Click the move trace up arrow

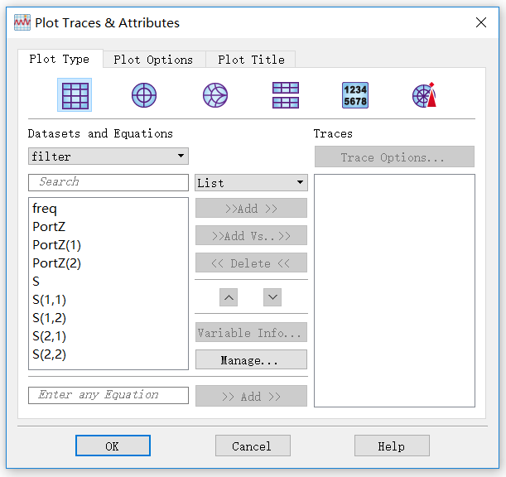pyautogui.click(x=229, y=297)
